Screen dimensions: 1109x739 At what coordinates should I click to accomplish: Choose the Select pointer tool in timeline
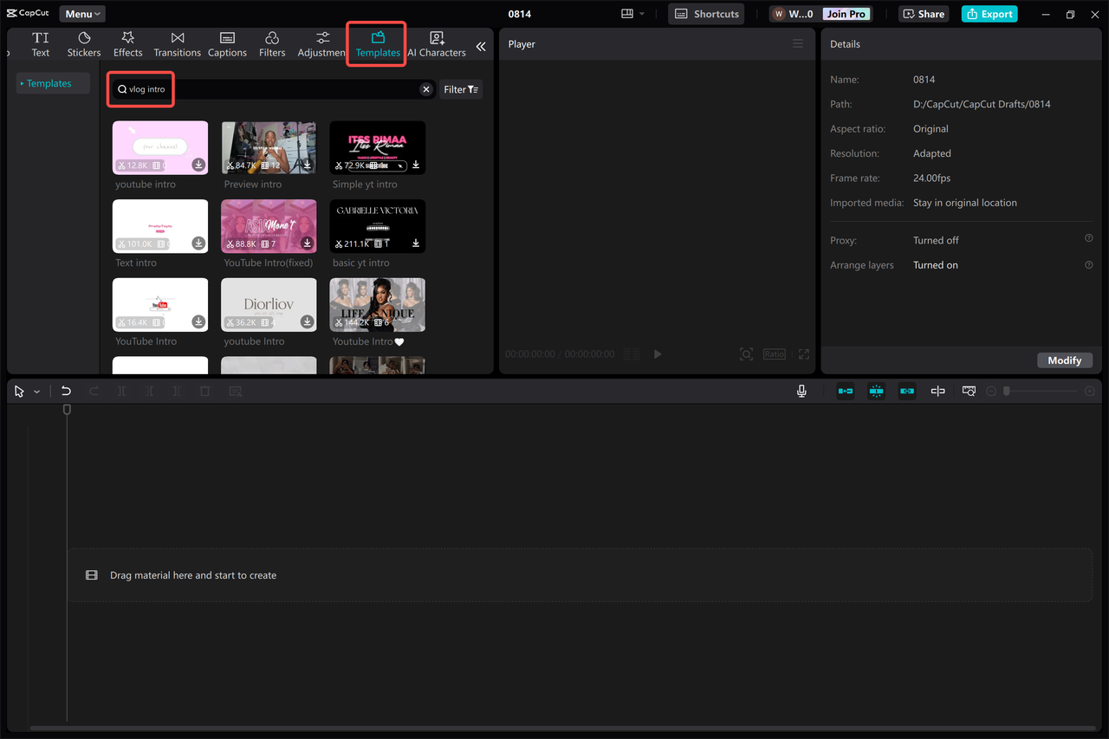20,392
